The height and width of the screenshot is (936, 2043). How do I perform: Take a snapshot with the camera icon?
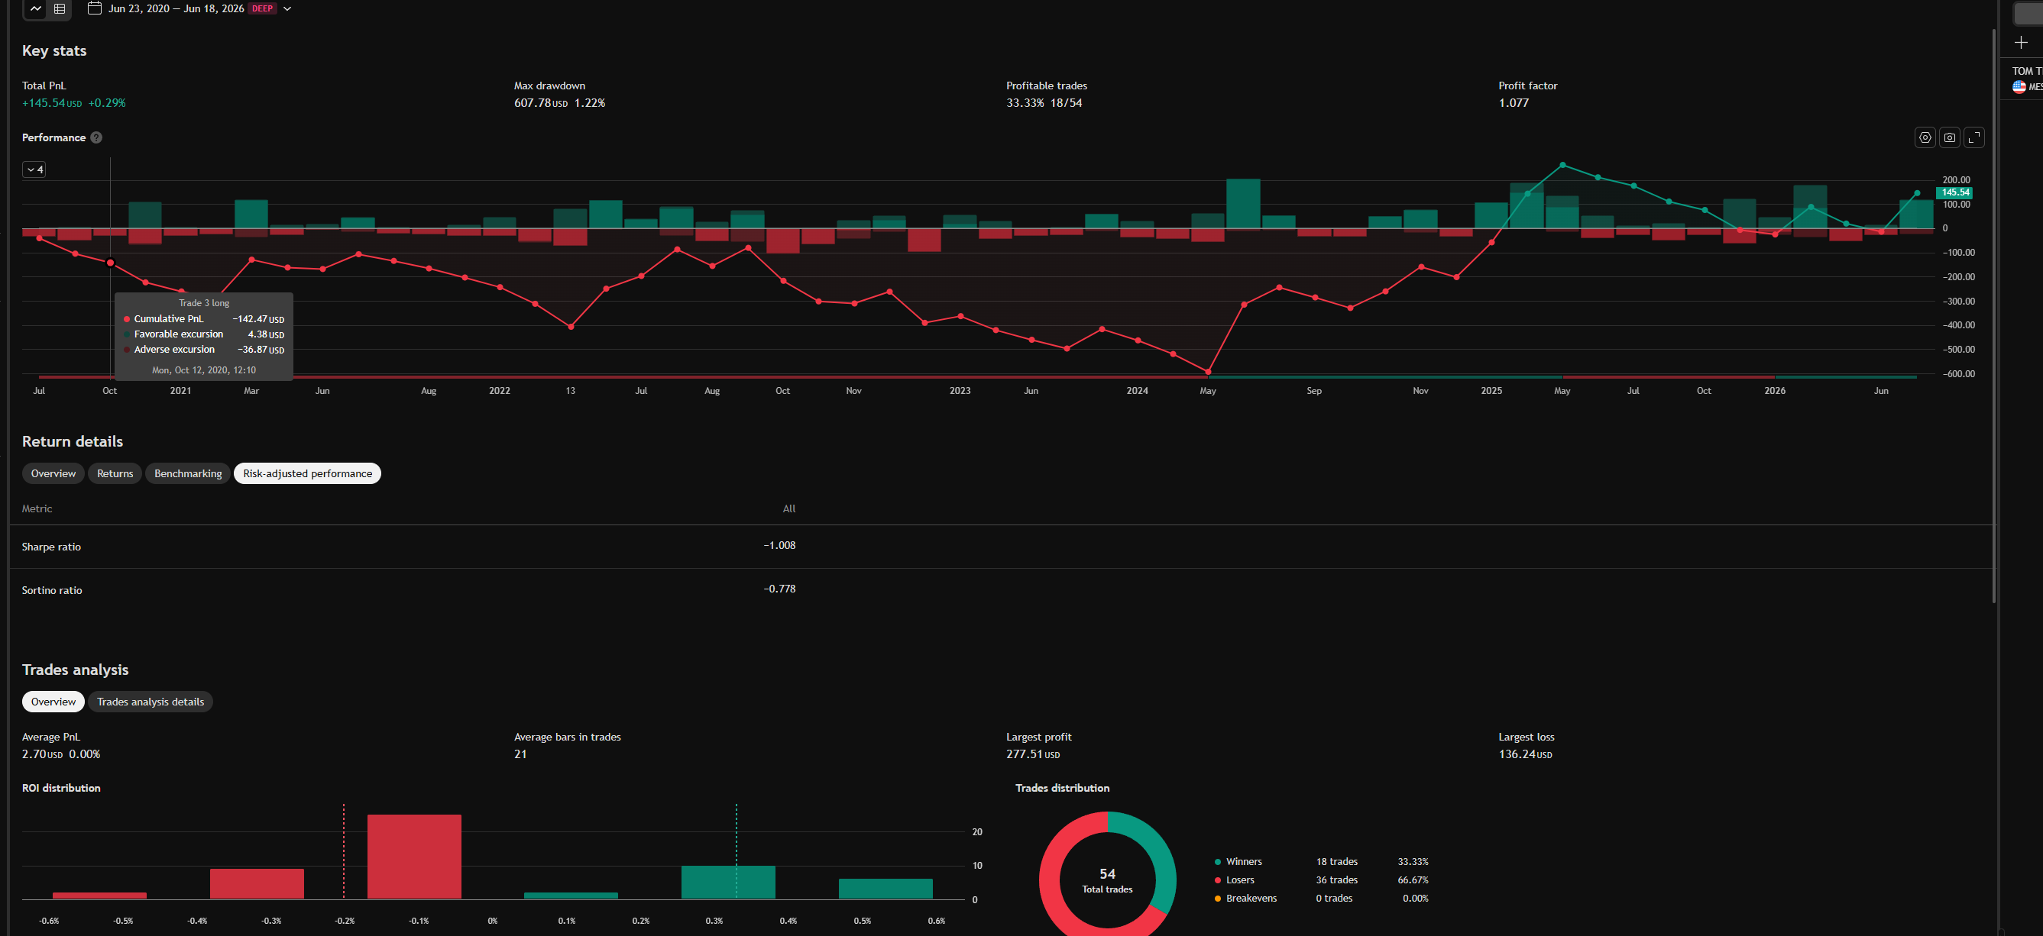pyautogui.click(x=1950, y=137)
